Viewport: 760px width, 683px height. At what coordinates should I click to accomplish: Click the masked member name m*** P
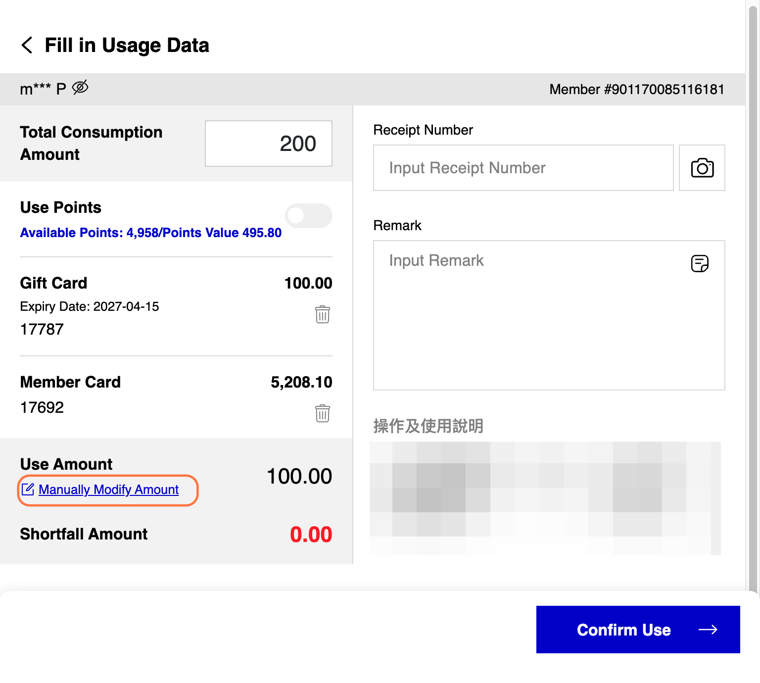(43, 89)
